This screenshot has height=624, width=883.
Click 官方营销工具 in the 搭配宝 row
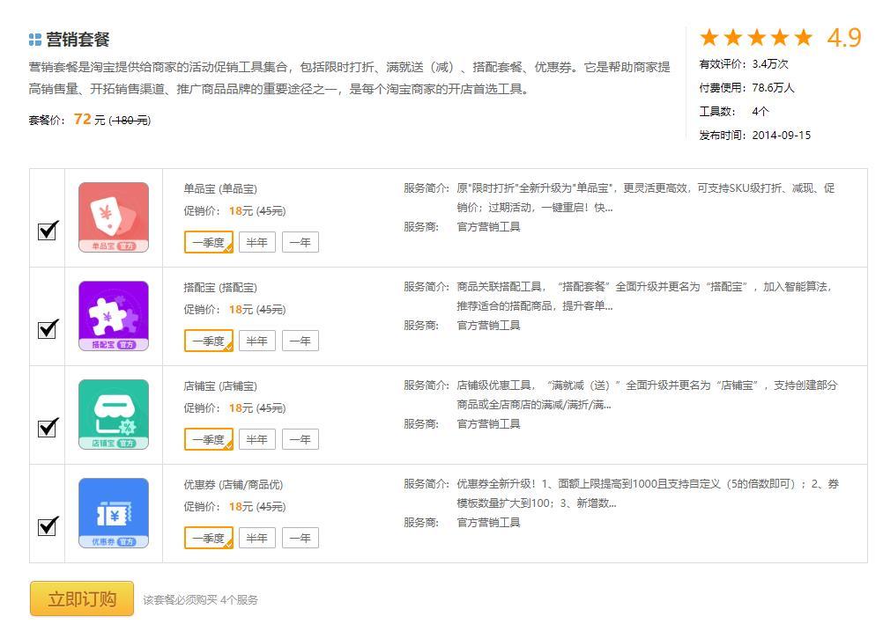point(488,326)
